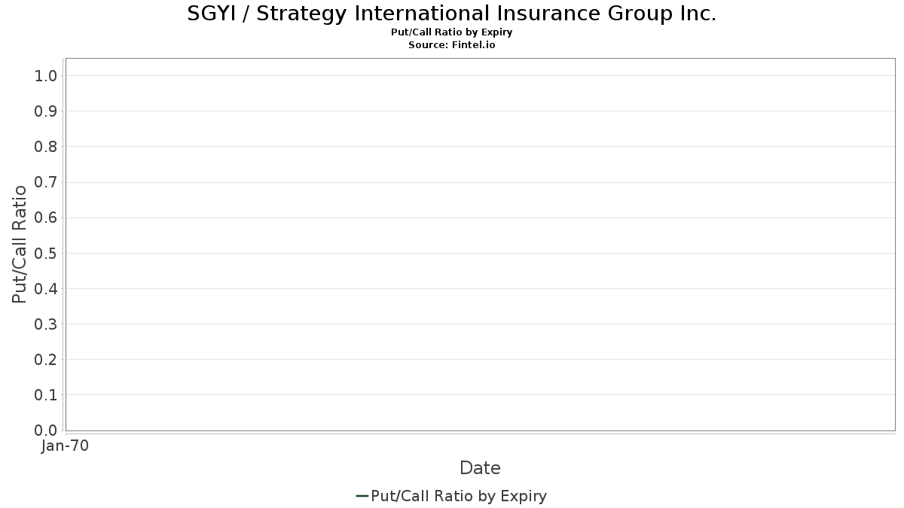Click the 0.9 y-axis tick label
This screenshot has width=904, height=508.
click(46, 111)
